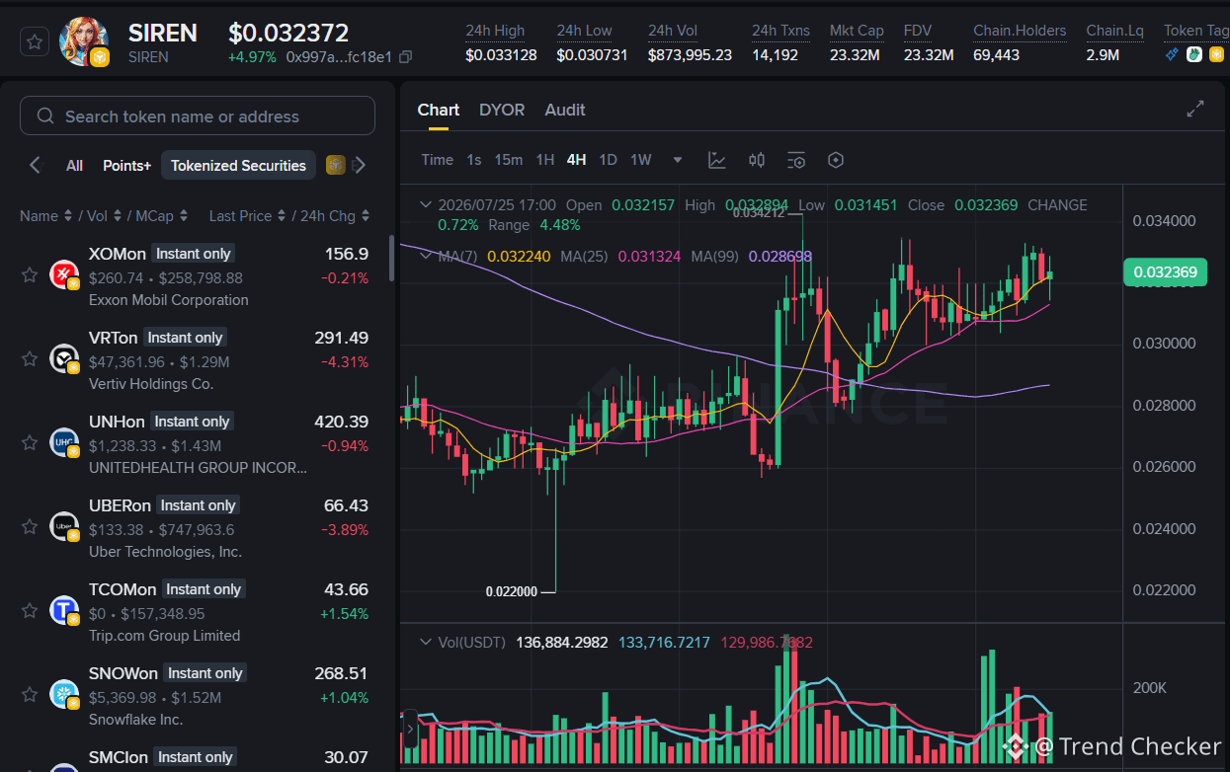Collapse the Vol(USDT) legend chevron

pos(426,643)
